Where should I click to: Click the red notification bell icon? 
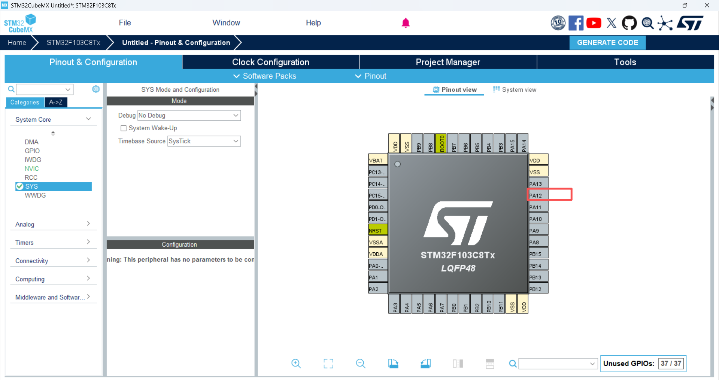(406, 23)
